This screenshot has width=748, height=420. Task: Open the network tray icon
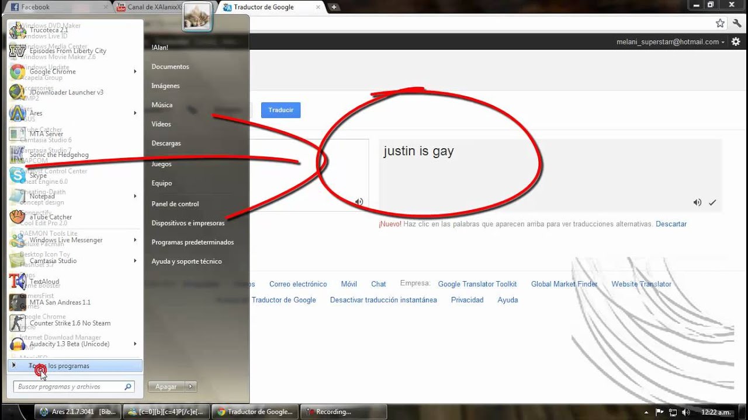click(x=673, y=412)
